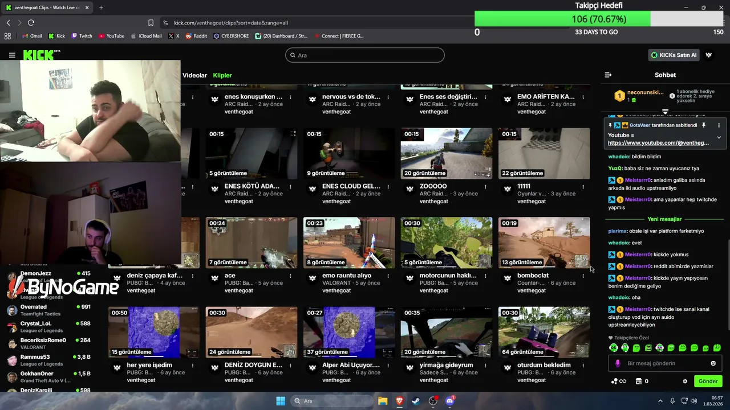Open options menu for ZOOOOO clip
Image resolution: width=730 pixels, height=410 pixels.
click(485, 186)
